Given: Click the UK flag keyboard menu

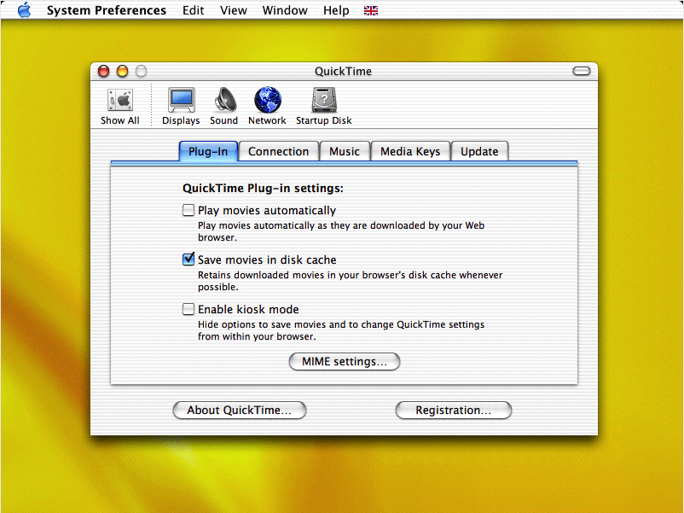Looking at the screenshot, I should pyautogui.click(x=370, y=10).
